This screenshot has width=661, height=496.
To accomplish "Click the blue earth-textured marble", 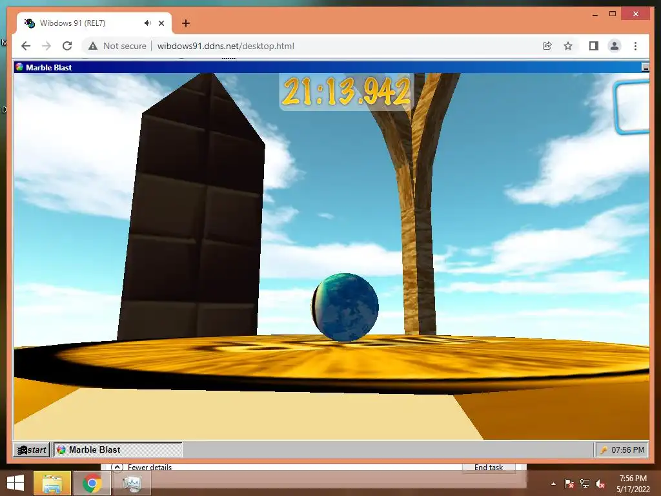I will (345, 307).
